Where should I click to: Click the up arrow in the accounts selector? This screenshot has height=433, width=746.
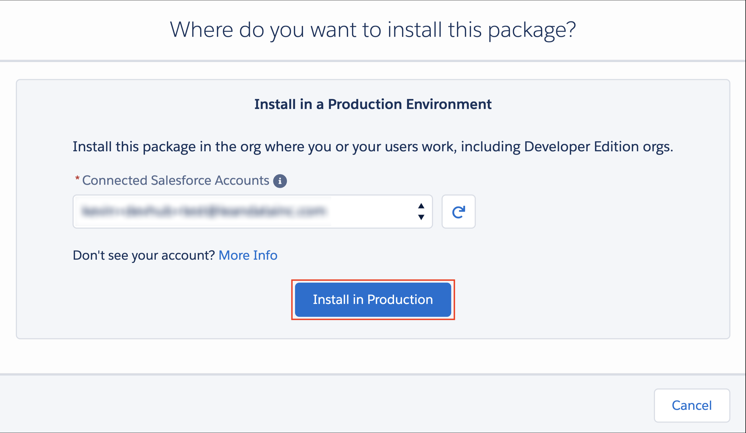tap(421, 206)
